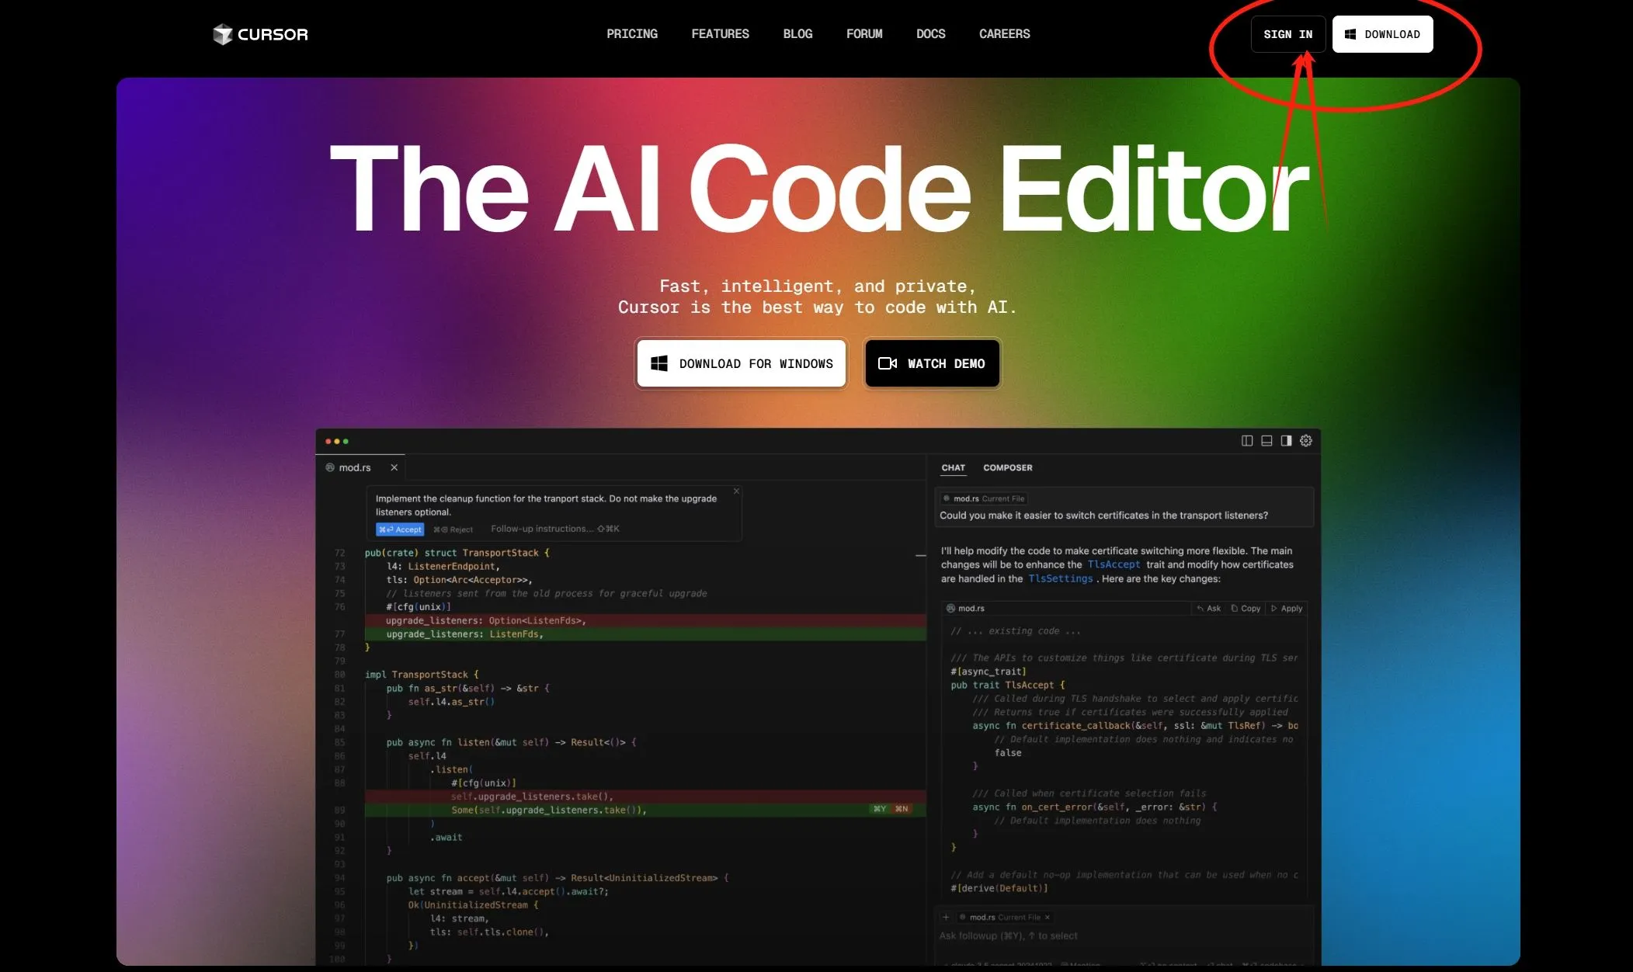Image resolution: width=1633 pixels, height=972 pixels.
Task: Go to the Features page
Action: (720, 34)
